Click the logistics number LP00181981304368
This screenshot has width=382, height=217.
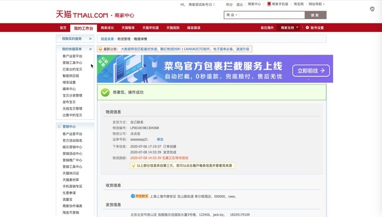pyautogui.click(x=144, y=128)
